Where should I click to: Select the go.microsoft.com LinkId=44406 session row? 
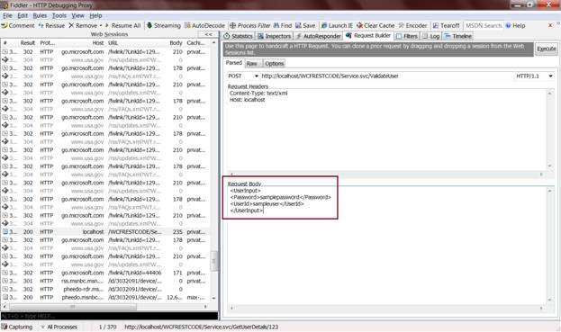coord(105,273)
